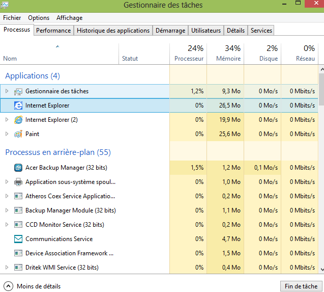Switch to the Utilisateurs tab

(x=206, y=31)
